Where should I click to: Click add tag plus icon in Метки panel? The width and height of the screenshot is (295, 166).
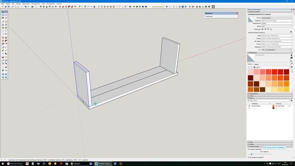coord(248,101)
